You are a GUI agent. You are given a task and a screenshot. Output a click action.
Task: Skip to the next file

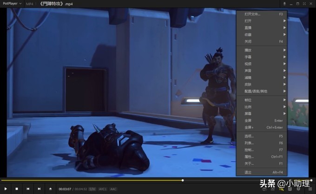click(39, 189)
